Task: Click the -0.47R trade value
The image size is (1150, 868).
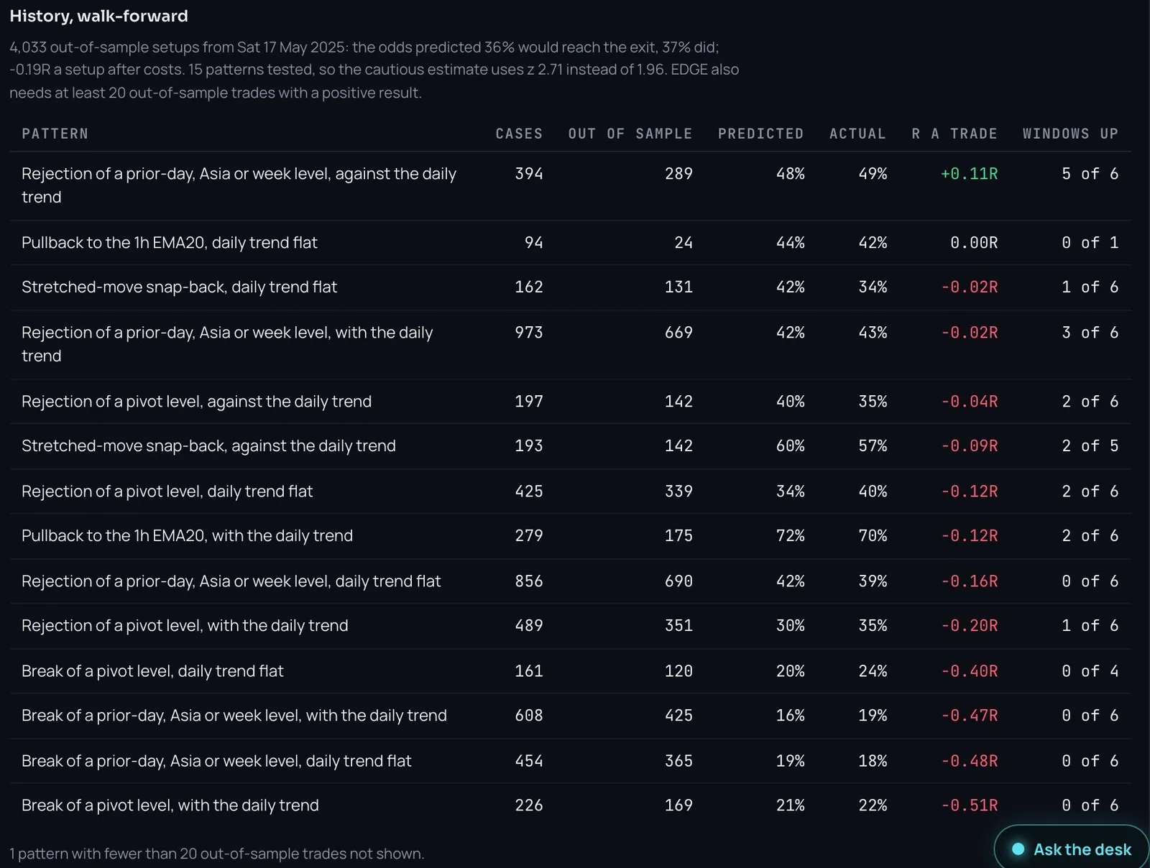Action: [969, 716]
